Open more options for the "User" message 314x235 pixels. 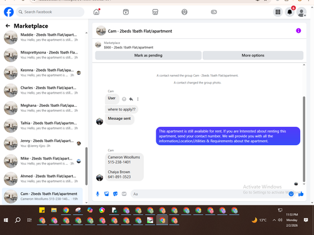(x=138, y=99)
